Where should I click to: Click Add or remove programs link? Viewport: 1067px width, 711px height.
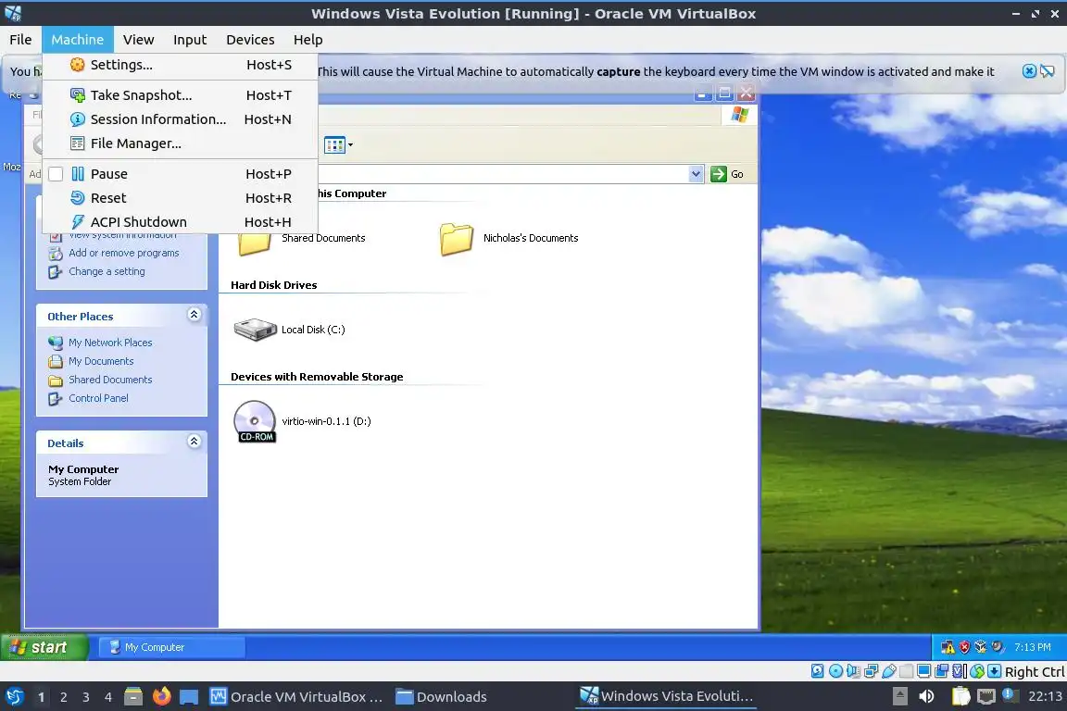click(124, 253)
